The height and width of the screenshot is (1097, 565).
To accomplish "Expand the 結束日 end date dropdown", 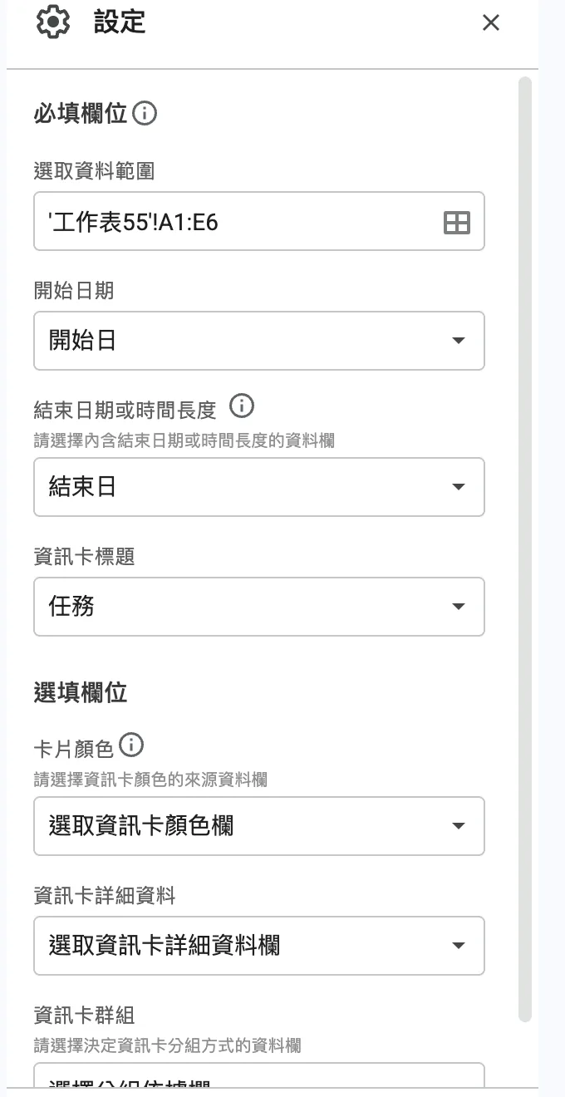I will point(259,487).
